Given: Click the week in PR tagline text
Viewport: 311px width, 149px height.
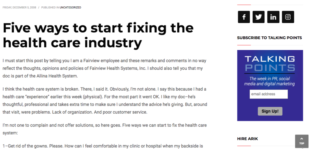Looking at the screenshot, I should pyautogui.click(x=269, y=81).
